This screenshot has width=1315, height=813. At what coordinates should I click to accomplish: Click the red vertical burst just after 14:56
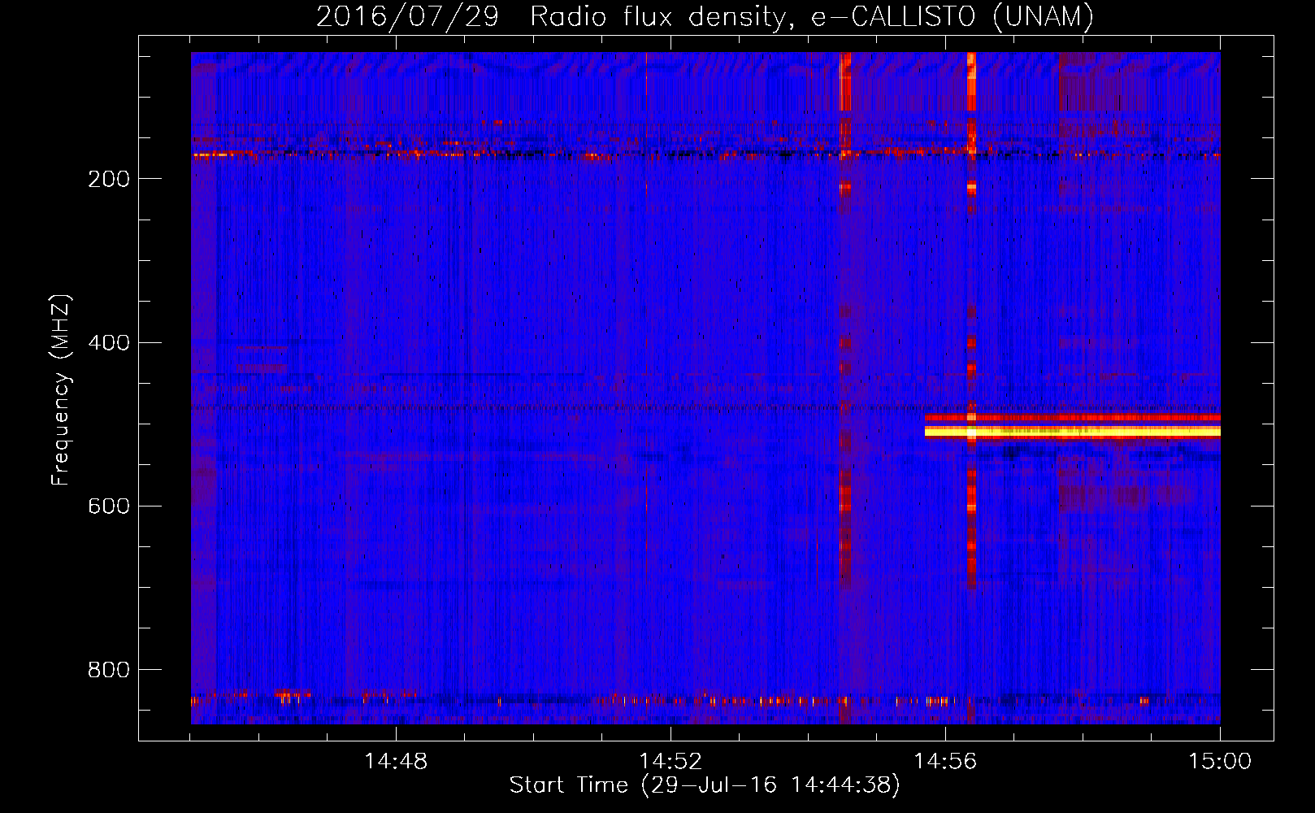click(x=971, y=321)
